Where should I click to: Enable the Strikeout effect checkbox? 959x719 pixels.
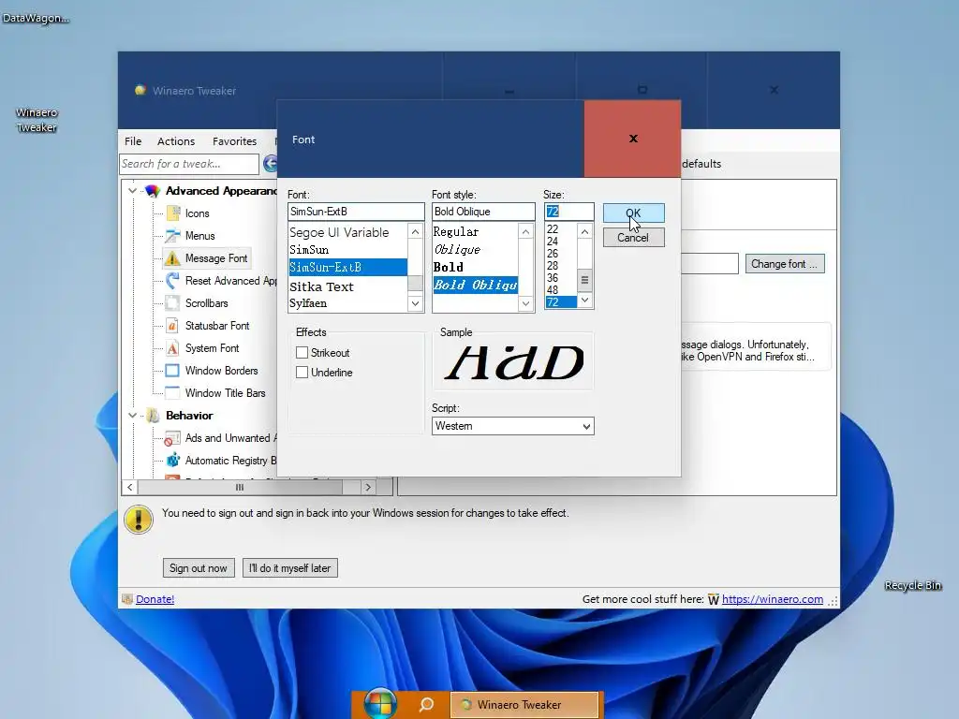point(302,353)
